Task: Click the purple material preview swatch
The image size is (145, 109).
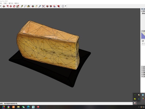Action: (x=143, y=35)
